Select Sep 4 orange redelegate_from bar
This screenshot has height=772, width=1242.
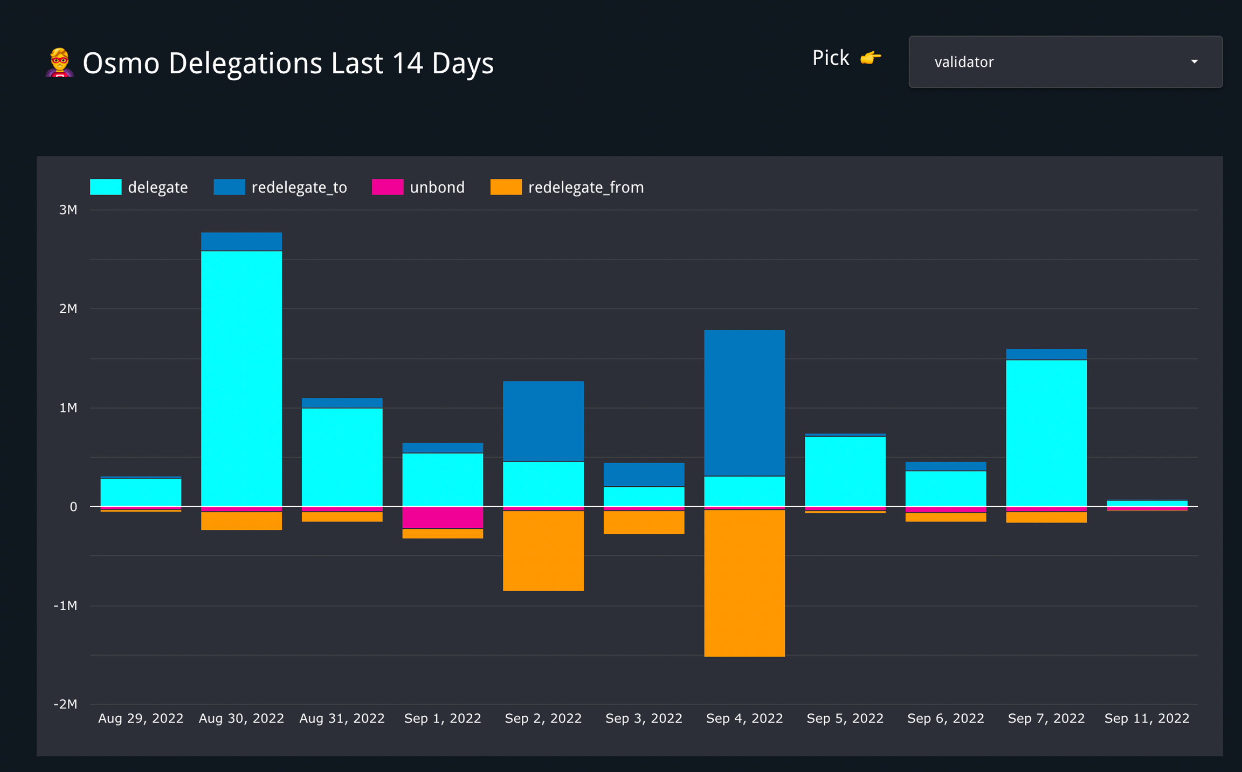coord(744,582)
